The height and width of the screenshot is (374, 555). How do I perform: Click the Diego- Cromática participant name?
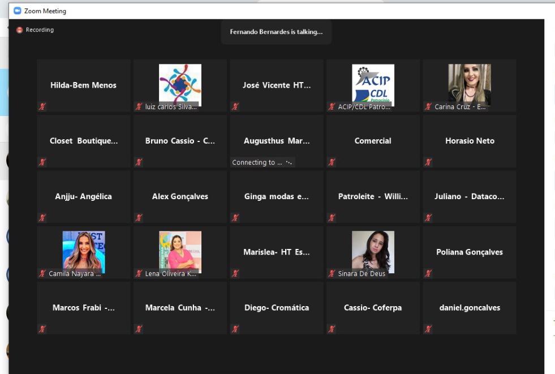click(x=277, y=308)
